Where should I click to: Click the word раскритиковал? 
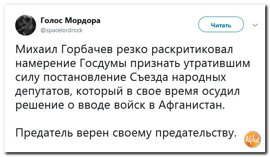pos(192,50)
